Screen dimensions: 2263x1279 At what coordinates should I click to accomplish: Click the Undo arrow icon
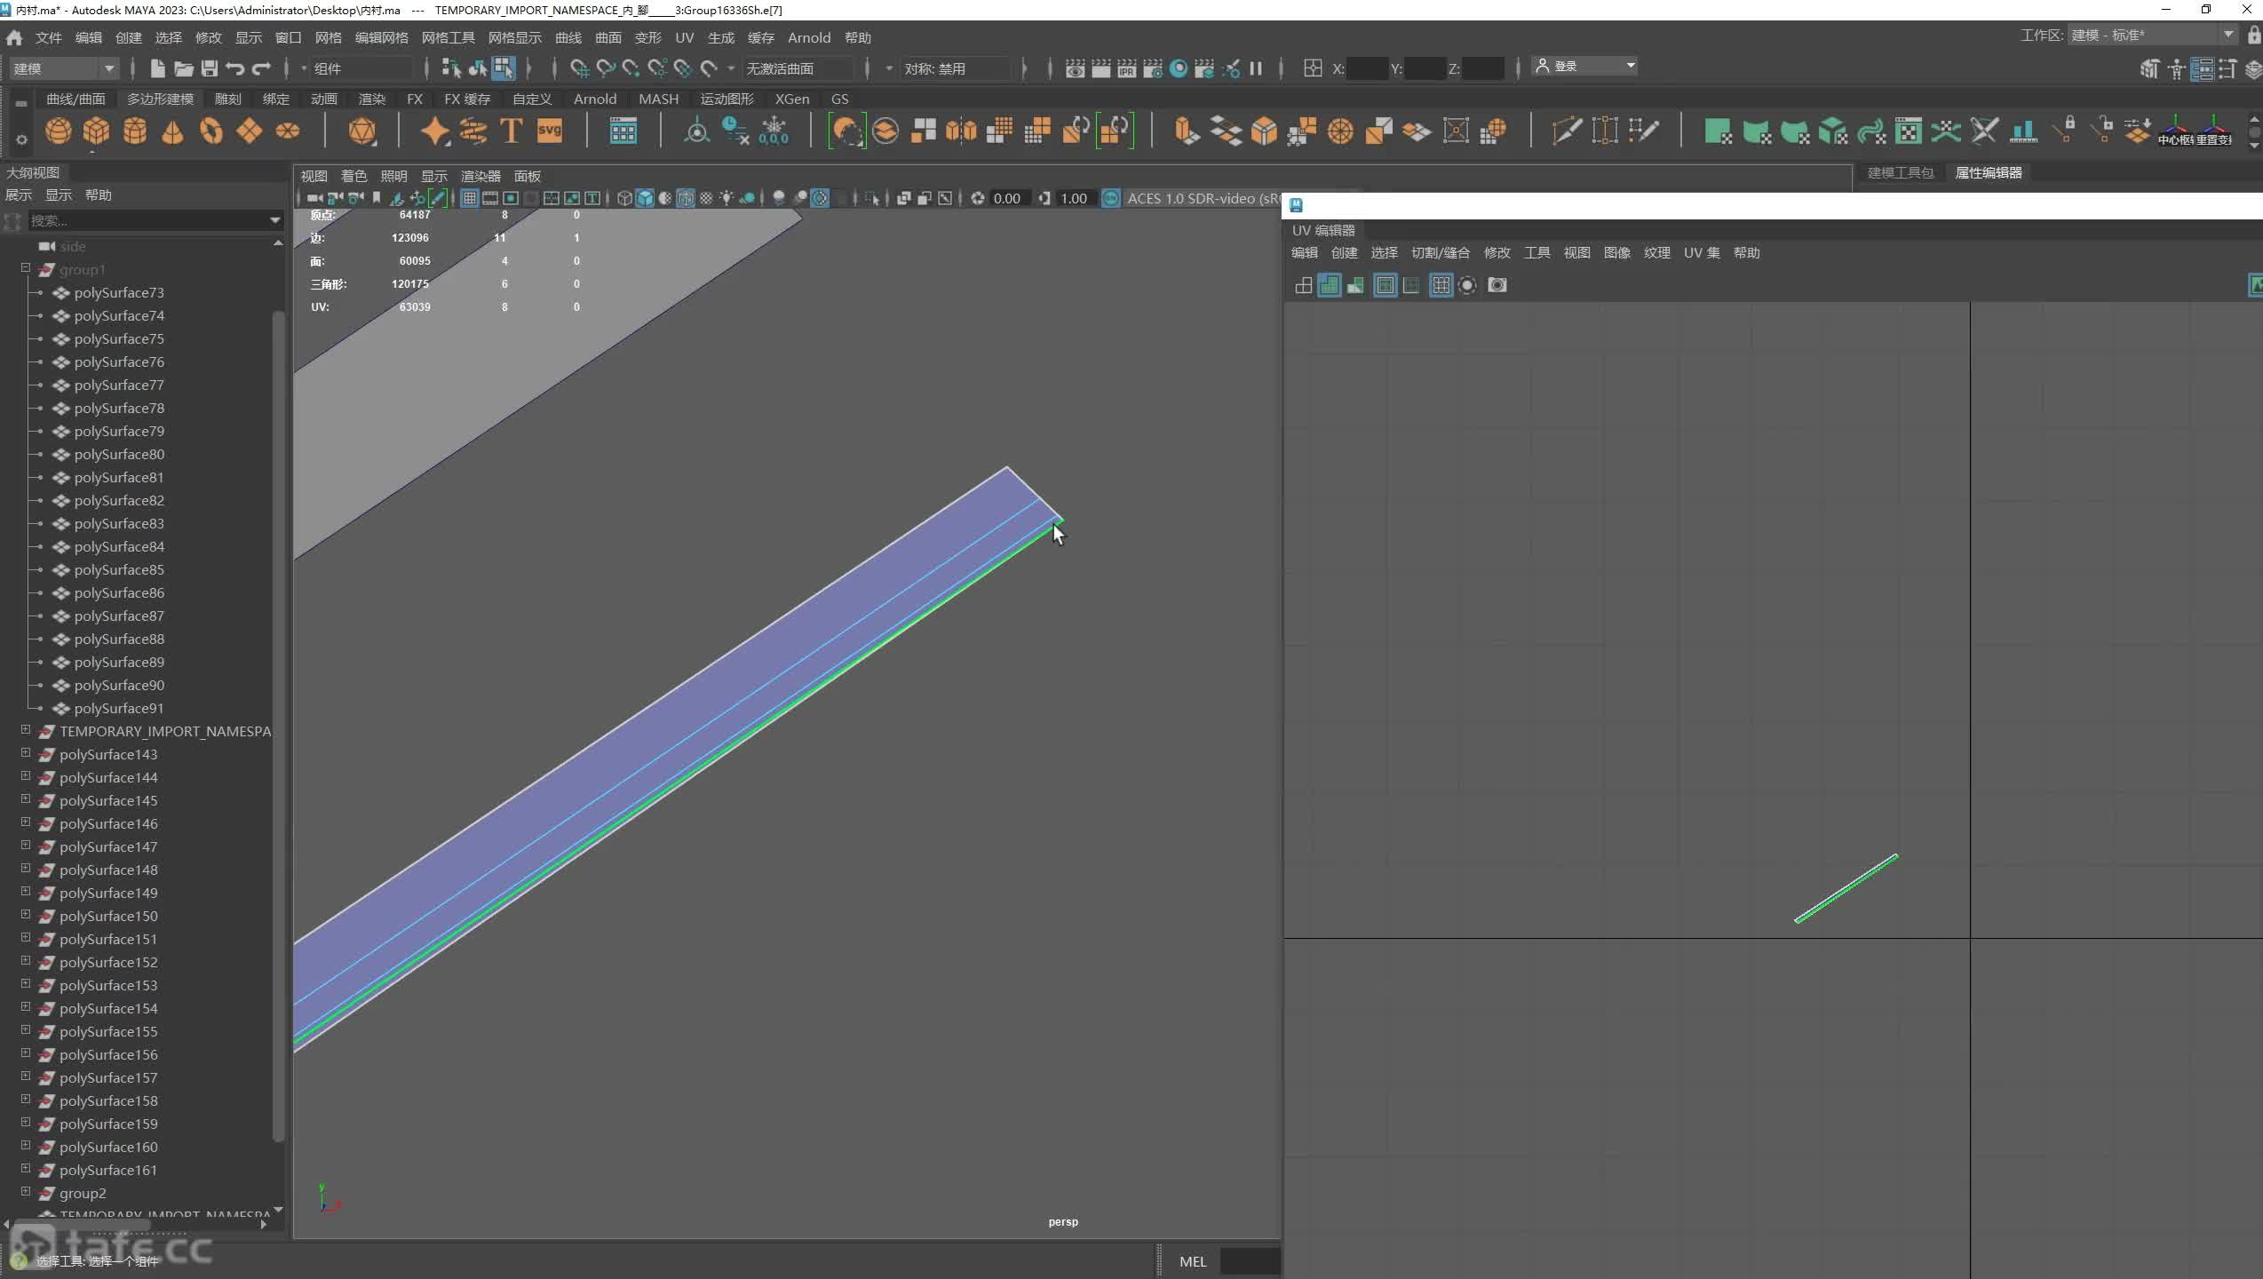tap(235, 68)
